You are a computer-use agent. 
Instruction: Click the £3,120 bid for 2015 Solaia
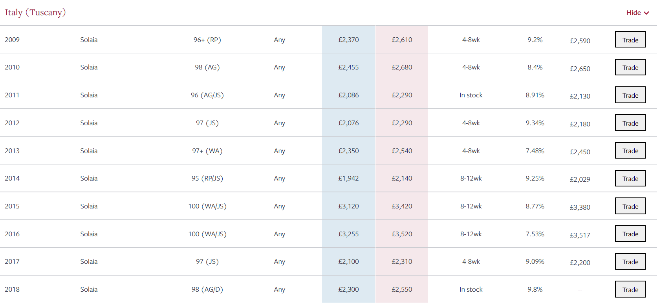[349, 206]
